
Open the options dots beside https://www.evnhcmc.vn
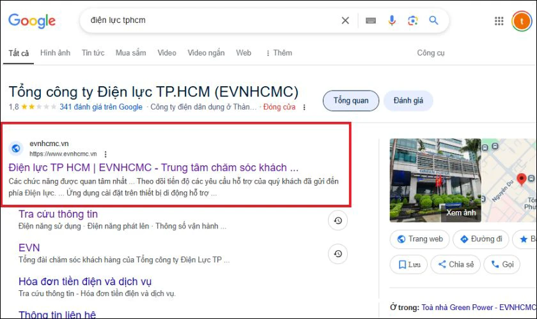coord(105,154)
